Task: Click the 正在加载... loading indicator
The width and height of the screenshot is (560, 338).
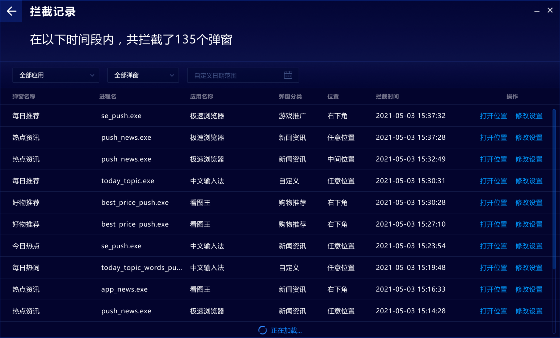Action: pos(280,330)
